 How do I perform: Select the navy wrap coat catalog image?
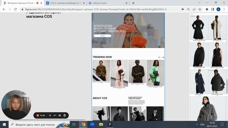(x=199, y=81)
